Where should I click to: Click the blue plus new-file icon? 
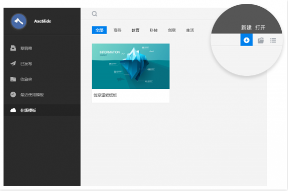click(247, 40)
